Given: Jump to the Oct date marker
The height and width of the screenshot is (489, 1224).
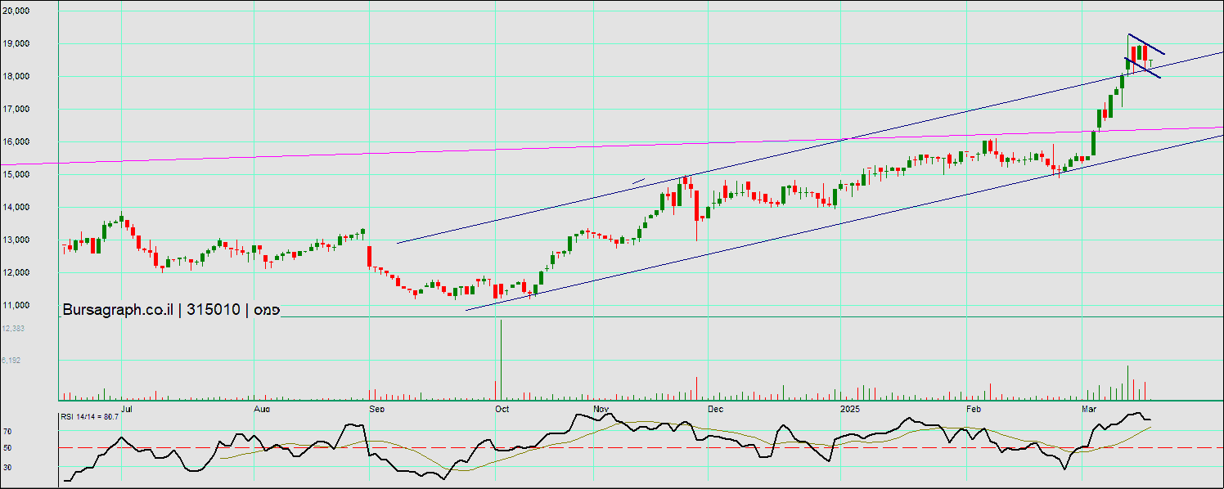Looking at the screenshot, I should 502,407.
